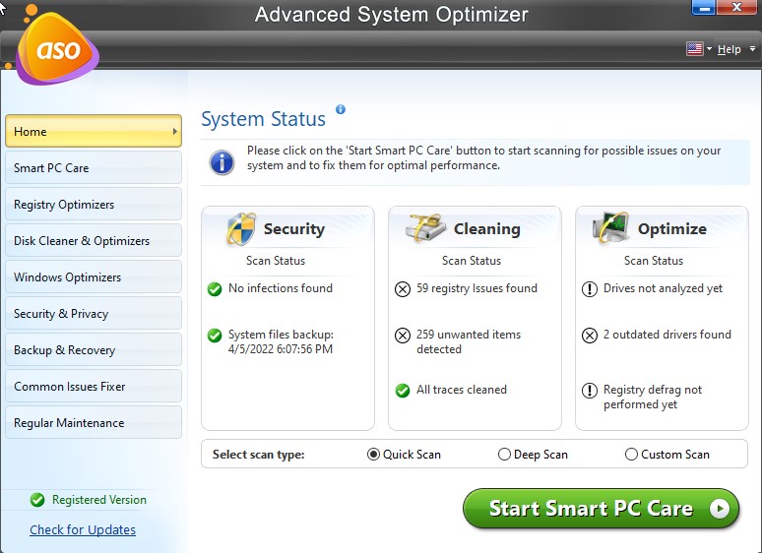Click the green check beside System files backup
Screen dimensions: 762x553
coord(215,335)
